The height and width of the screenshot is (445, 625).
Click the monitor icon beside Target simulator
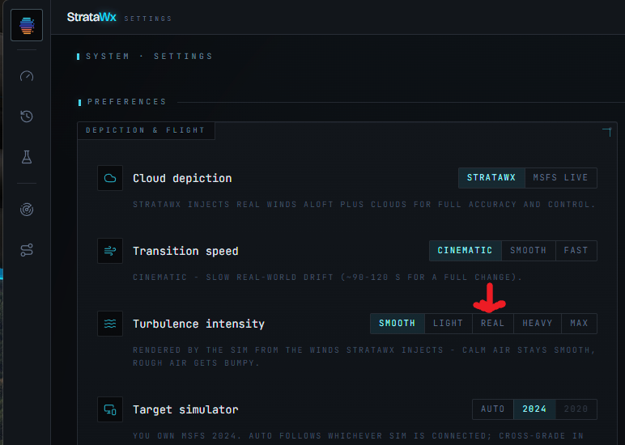tap(110, 409)
